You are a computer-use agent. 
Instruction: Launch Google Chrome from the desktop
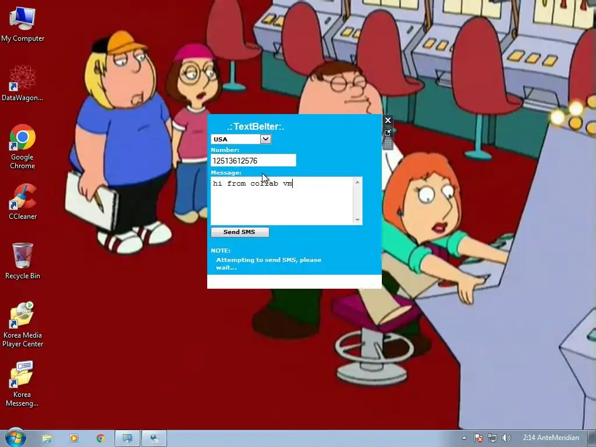point(23,147)
